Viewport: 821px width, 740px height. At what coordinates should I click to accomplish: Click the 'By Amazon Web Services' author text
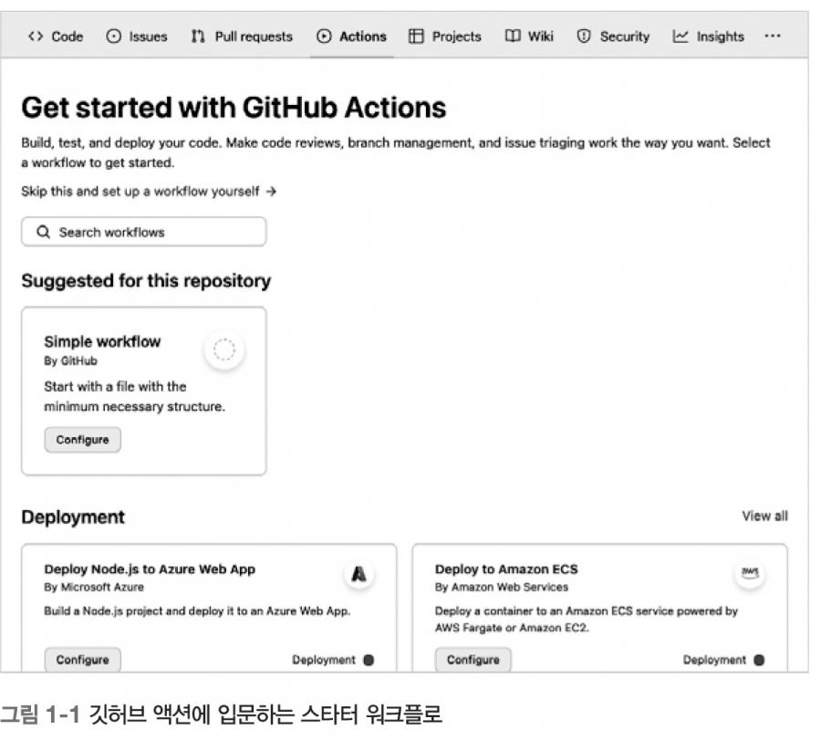click(x=502, y=587)
